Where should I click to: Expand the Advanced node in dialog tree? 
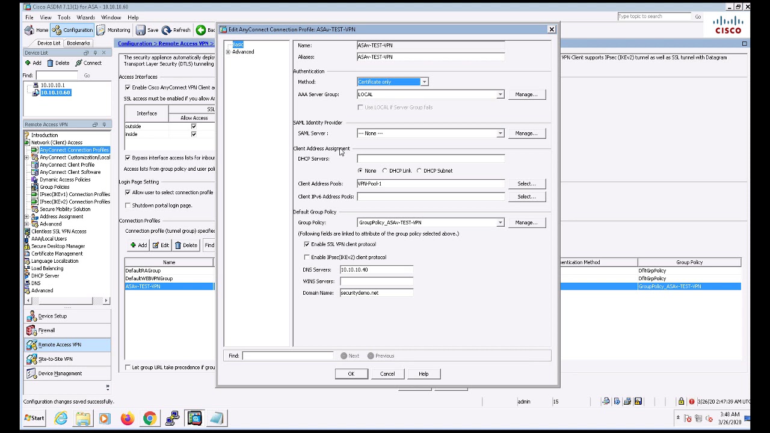229,52
